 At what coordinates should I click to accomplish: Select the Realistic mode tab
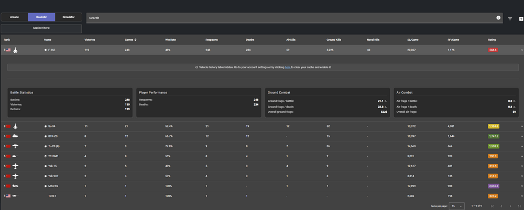(41, 17)
